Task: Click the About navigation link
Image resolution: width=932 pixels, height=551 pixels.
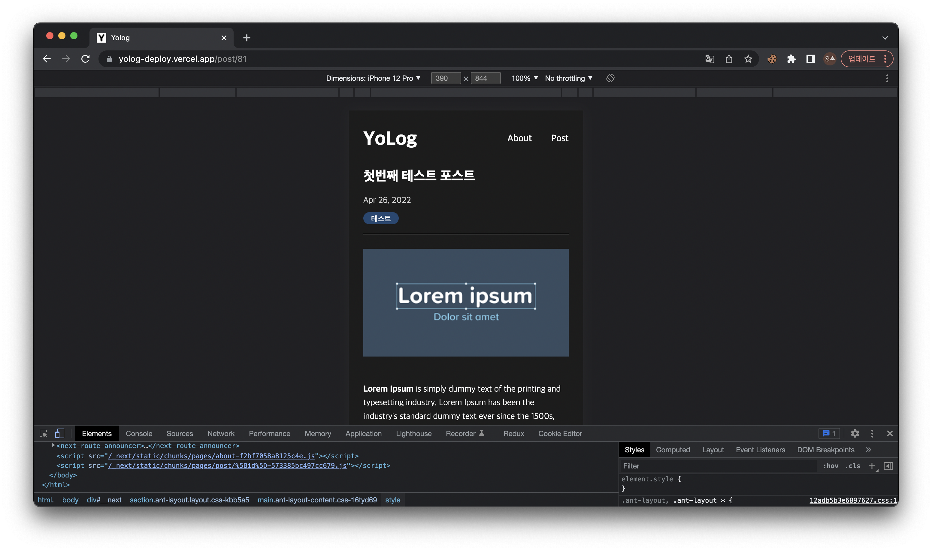Action: tap(519, 138)
